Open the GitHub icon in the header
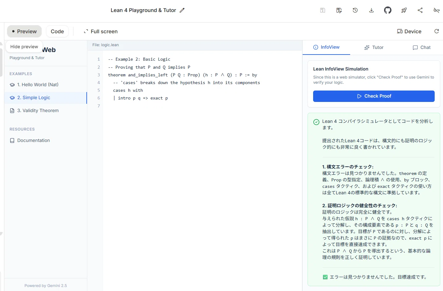This screenshot has height=291, width=443. tap(388, 10)
